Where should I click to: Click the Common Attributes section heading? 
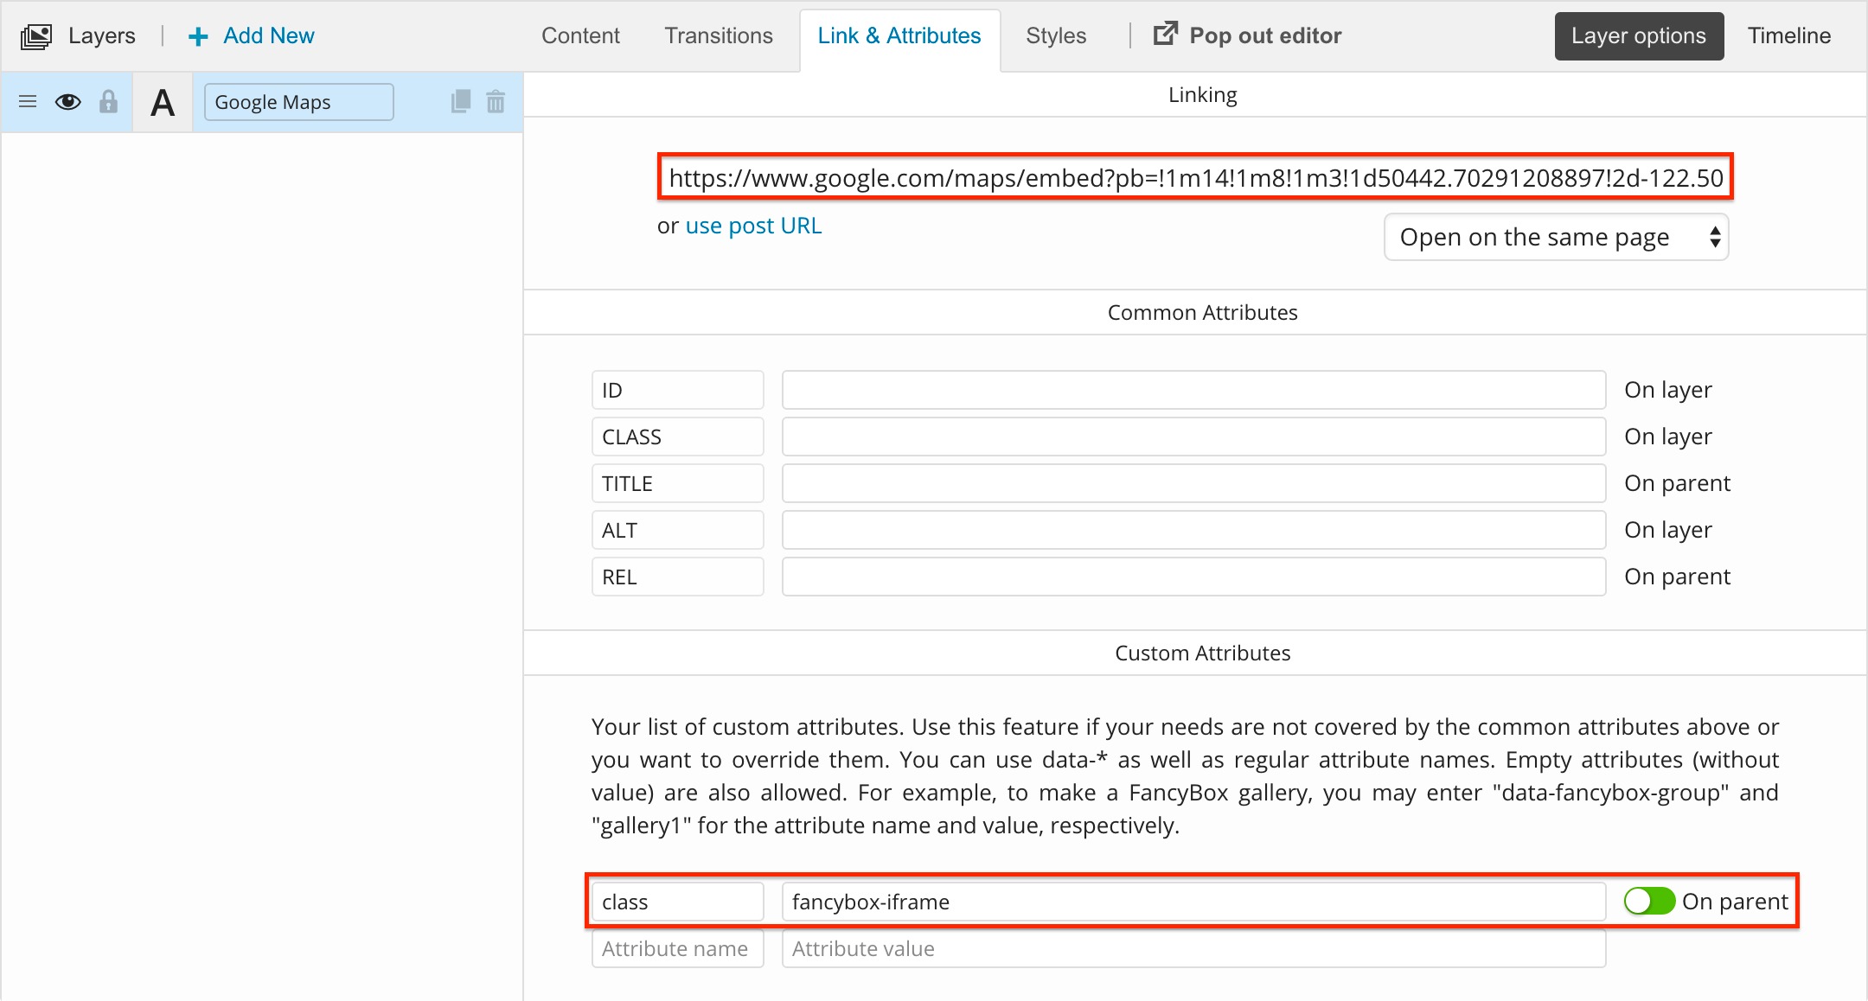click(1202, 312)
